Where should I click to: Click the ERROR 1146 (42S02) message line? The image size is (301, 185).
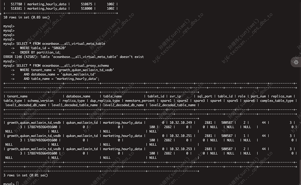(x=74, y=57)
